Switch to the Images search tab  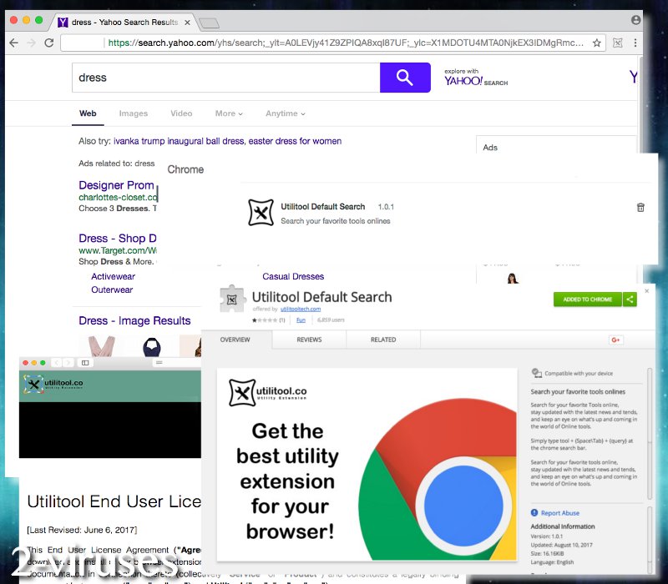click(x=133, y=113)
